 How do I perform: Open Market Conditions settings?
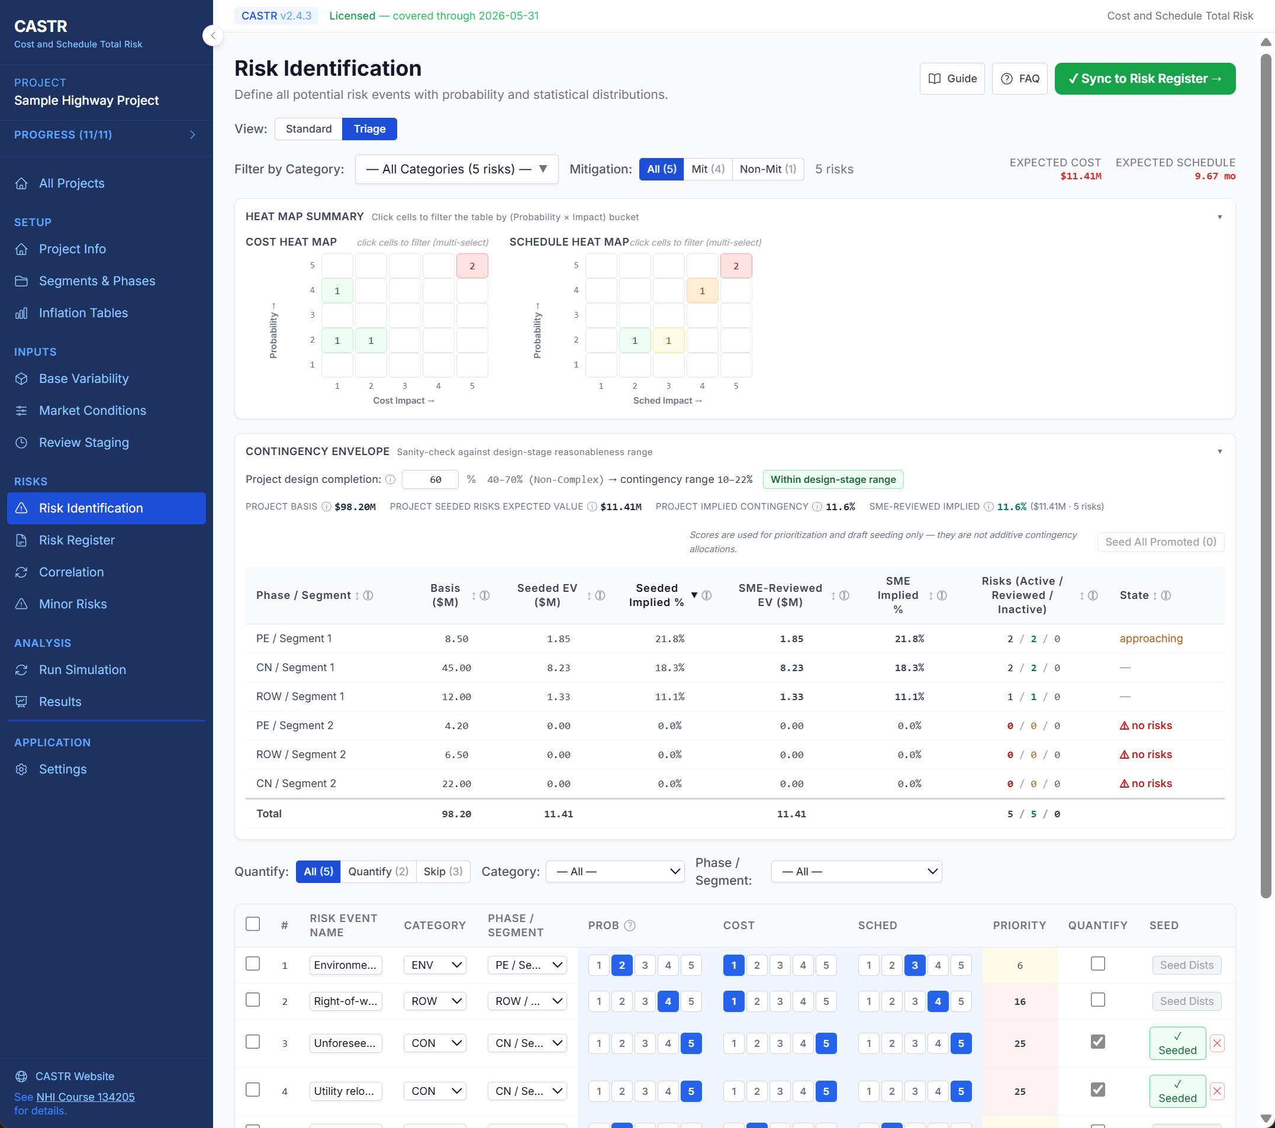tap(92, 410)
